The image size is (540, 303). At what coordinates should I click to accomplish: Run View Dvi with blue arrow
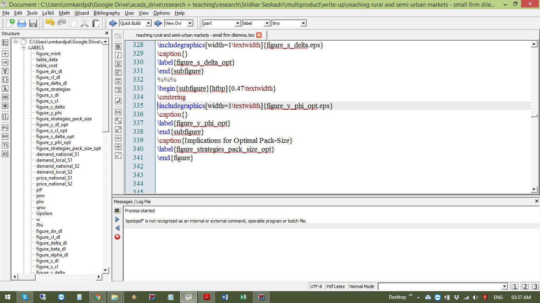(x=159, y=23)
